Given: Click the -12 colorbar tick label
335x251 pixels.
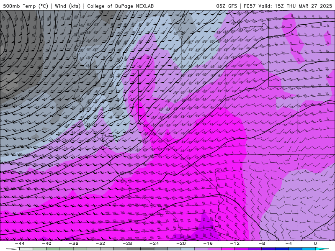Looking at the screenshot, I should click(235, 243).
